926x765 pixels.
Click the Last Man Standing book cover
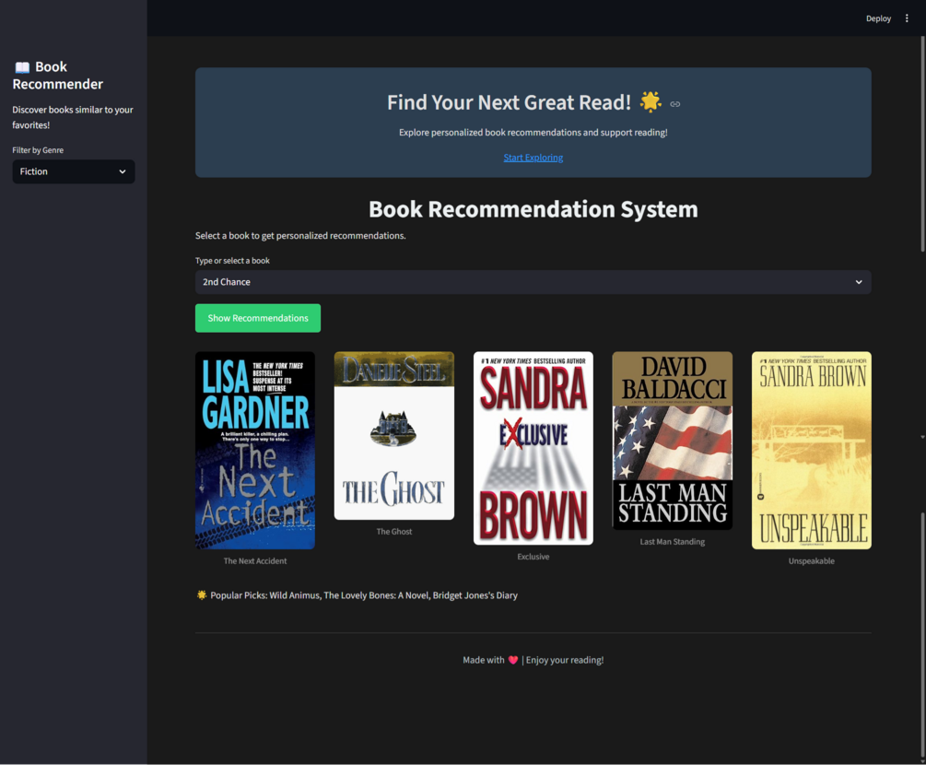coord(672,440)
